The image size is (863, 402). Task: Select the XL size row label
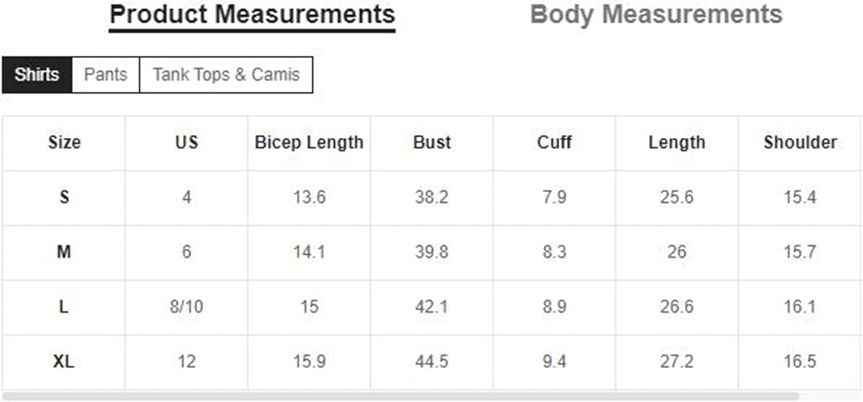pyautogui.click(x=64, y=362)
